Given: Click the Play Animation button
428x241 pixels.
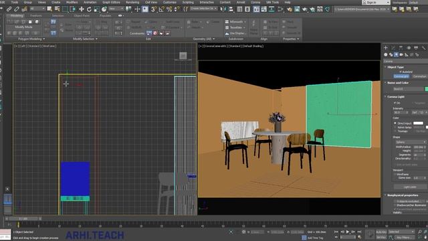Looking at the screenshot, I should pyautogui.click(x=348, y=232).
